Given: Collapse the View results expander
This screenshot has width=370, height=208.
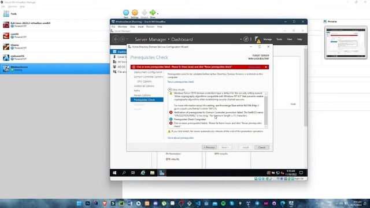Looking at the screenshot, I should 169,90.
